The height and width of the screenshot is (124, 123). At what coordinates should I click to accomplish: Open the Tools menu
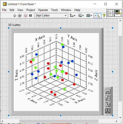[54, 10]
